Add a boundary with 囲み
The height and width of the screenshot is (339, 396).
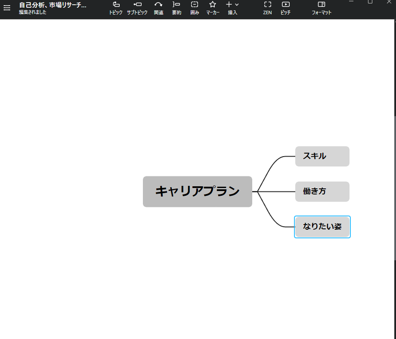(x=195, y=8)
